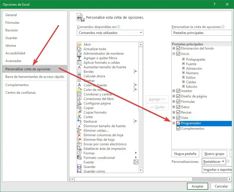Image resolution: width=234 pixels, height=192 pixels.
Task: Click the Nuevo grupo button
Action: click(214, 154)
